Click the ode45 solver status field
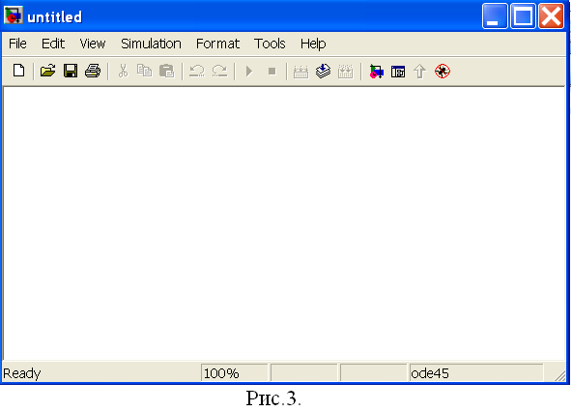 pos(476,373)
